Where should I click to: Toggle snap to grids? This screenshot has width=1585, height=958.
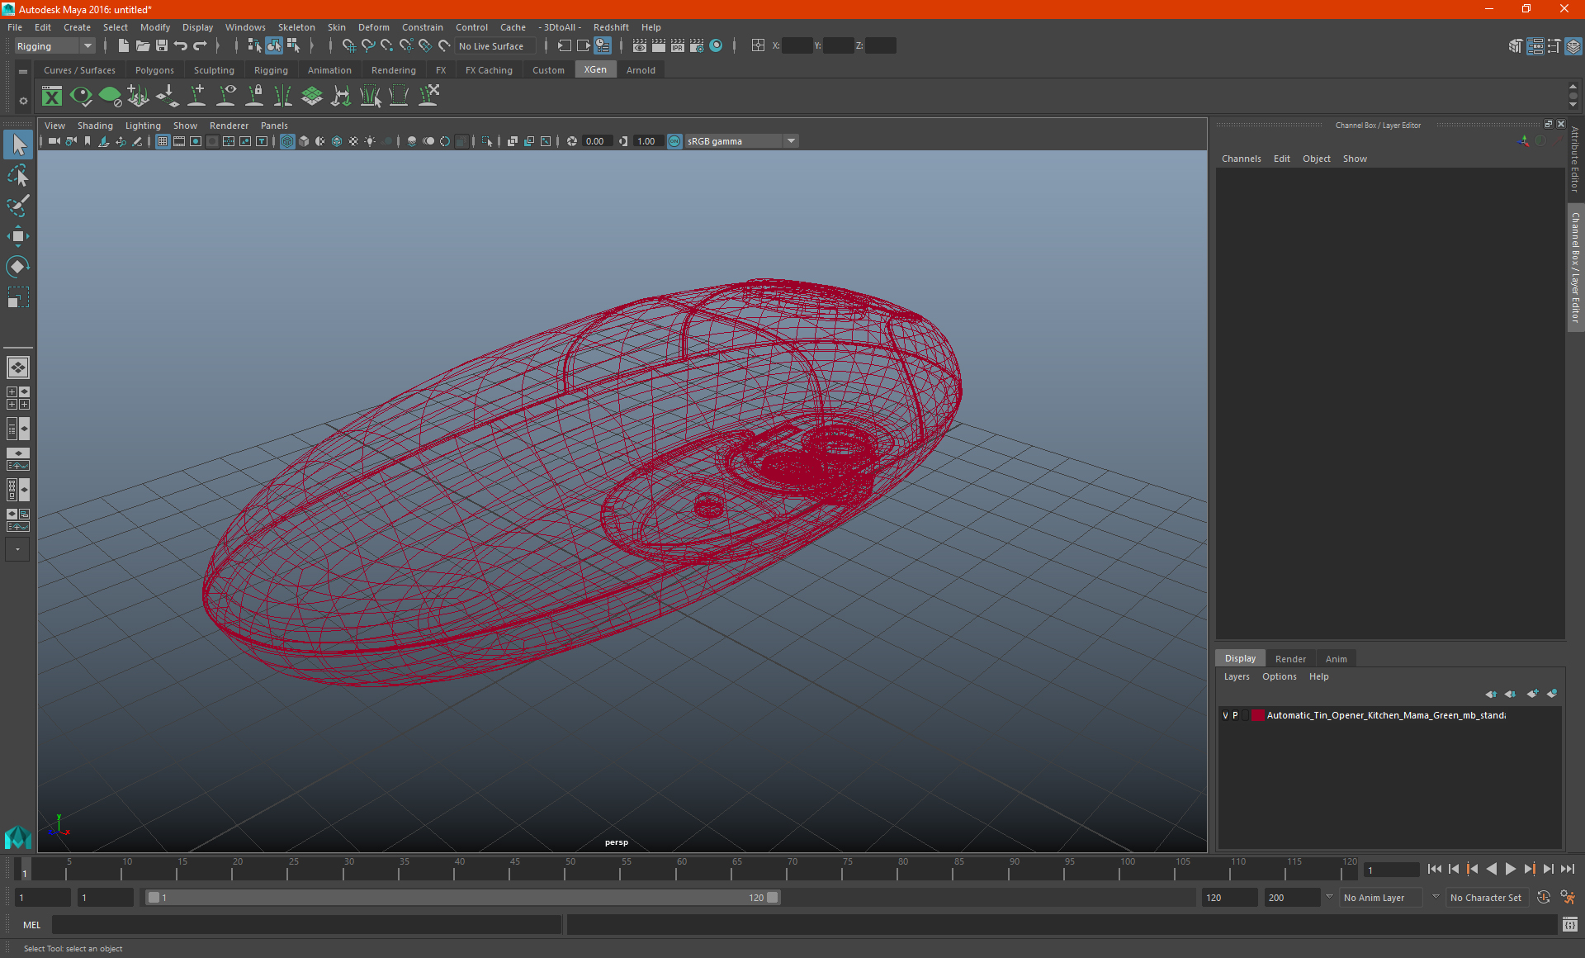(348, 46)
